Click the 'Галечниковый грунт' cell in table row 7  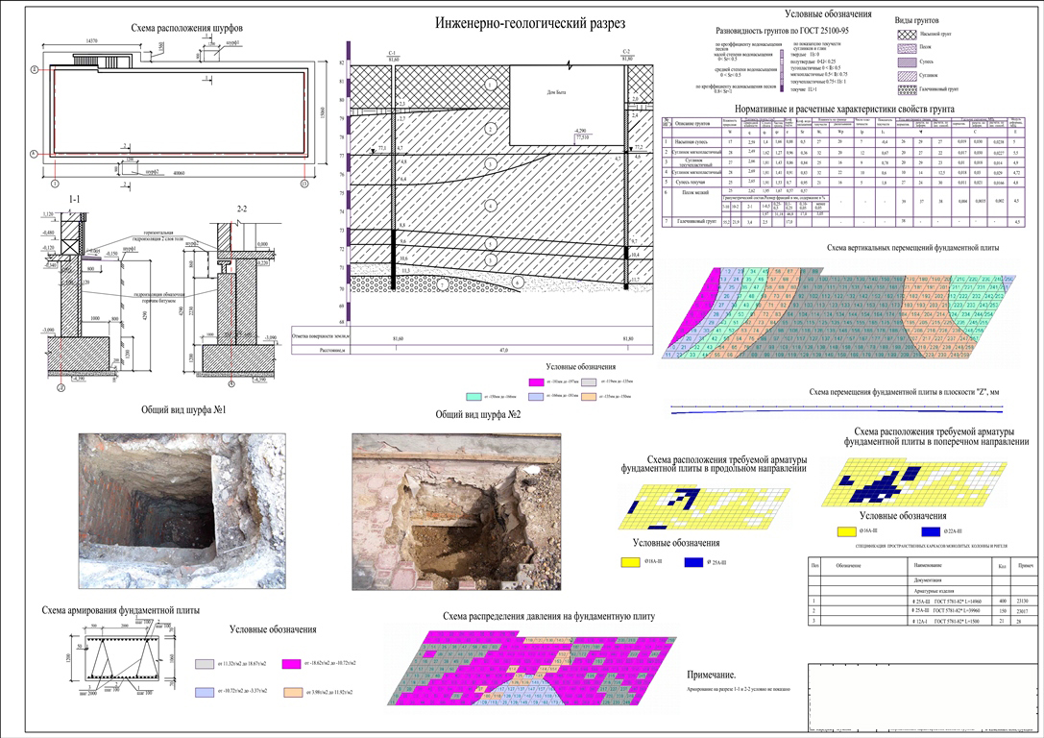[x=695, y=221]
